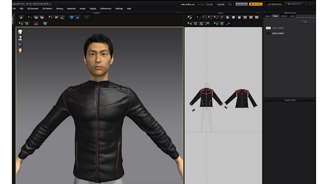The image size is (328, 184).
Task: Select the Free Sewing tool in the 2D toolbar
Action: (x=201, y=24)
